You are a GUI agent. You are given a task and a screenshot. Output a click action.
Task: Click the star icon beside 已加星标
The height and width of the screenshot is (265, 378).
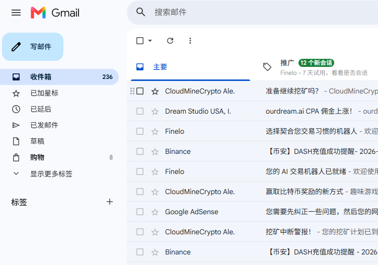tap(16, 93)
